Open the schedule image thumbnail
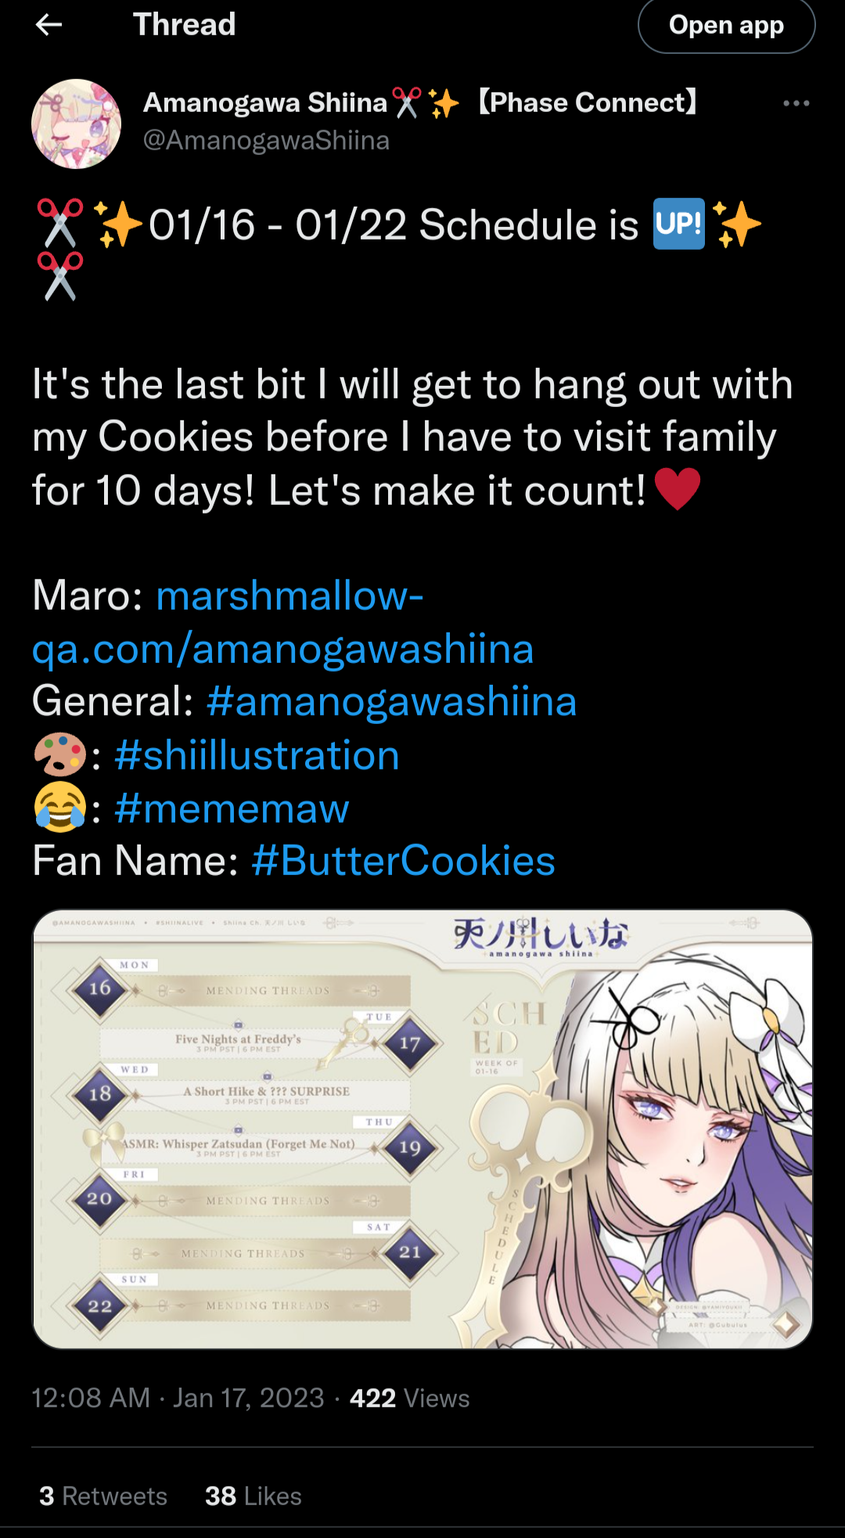The width and height of the screenshot is (845, 1538). (x=422, y=1129)
